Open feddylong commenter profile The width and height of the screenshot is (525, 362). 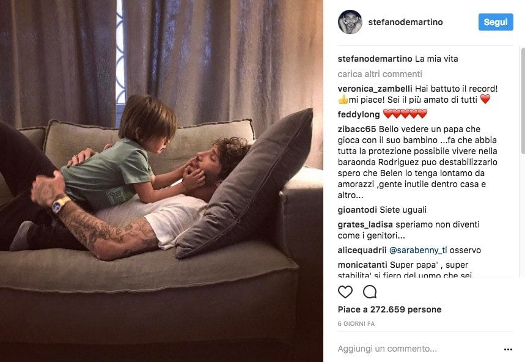point(359,114)
